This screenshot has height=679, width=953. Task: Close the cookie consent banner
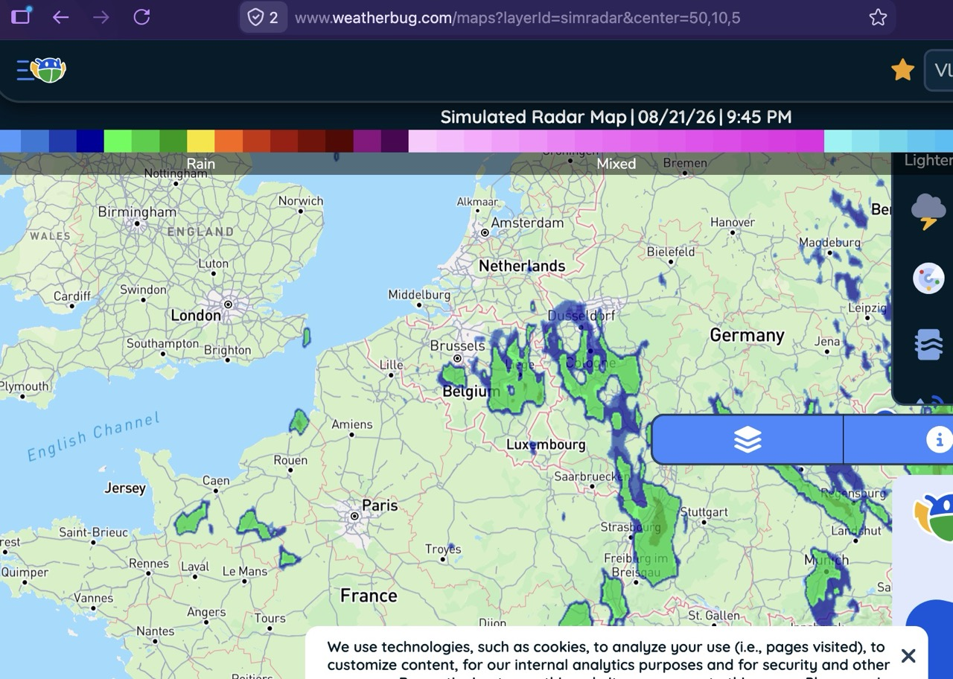click(x=908, y=655)
